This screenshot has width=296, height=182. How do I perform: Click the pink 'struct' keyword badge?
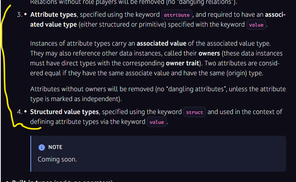(194, 112)
